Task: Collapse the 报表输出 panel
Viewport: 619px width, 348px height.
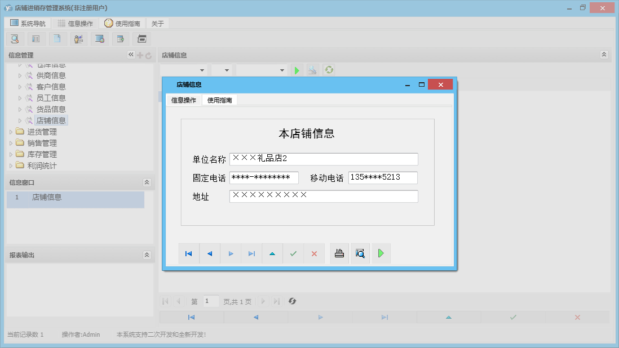Action: point(147,255)
